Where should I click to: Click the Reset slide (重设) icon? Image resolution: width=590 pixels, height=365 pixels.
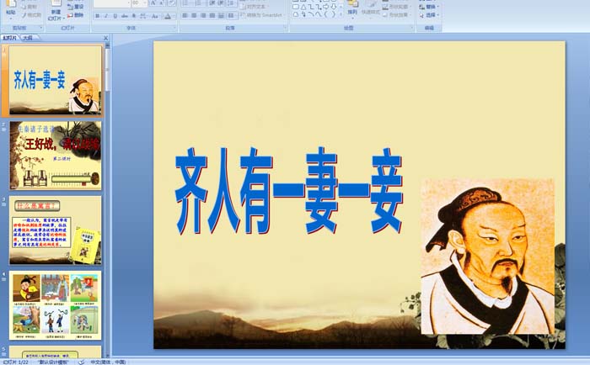pos(70,7)
